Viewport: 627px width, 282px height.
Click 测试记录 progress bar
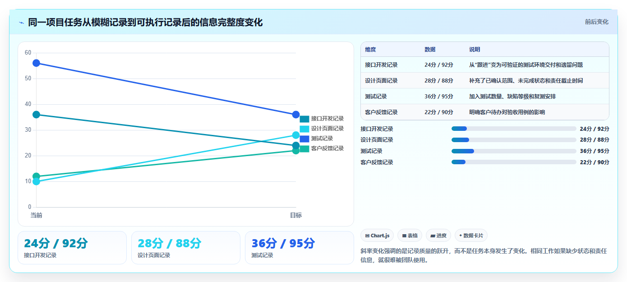tap(514, 151)
